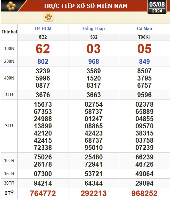Click the 3TR number 07239
This screenshot has height=200, width=171.
click(145, 148)
